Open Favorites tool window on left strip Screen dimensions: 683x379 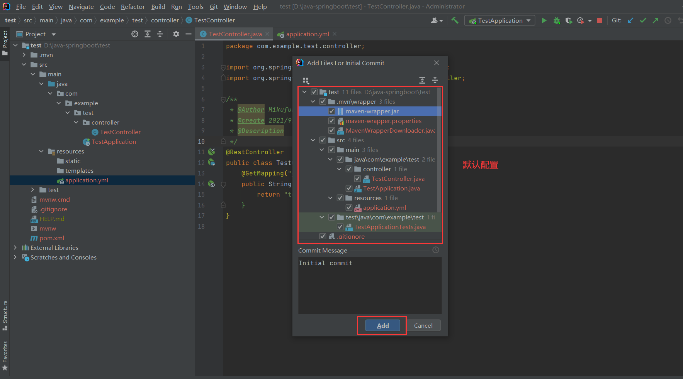pyautogui.click(x=5, y=355)
